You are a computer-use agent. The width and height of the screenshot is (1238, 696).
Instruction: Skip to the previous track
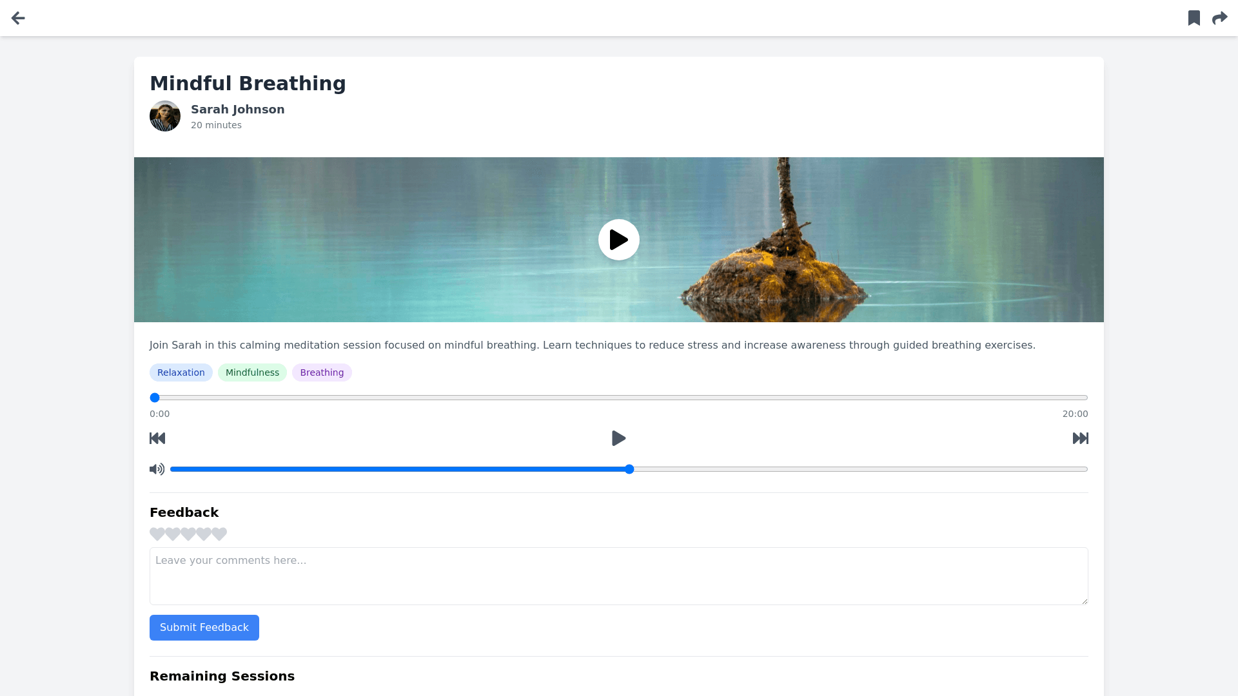157,438
